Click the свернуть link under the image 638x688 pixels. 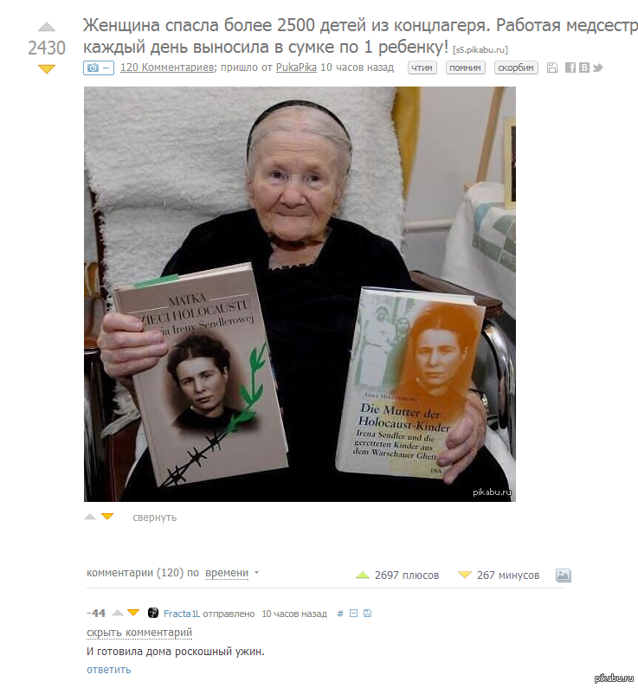coord(154,518)
